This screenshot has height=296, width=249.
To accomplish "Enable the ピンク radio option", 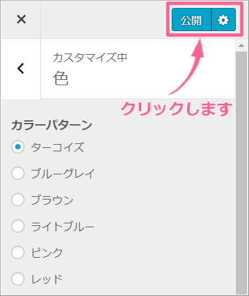I will point(18,252).
